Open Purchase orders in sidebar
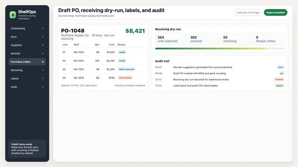 (x=27, y=62)
